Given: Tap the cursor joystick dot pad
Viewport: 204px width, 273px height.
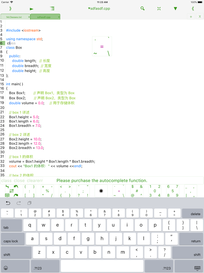Looking at the screenshot, I should click(x=101, y=191).
